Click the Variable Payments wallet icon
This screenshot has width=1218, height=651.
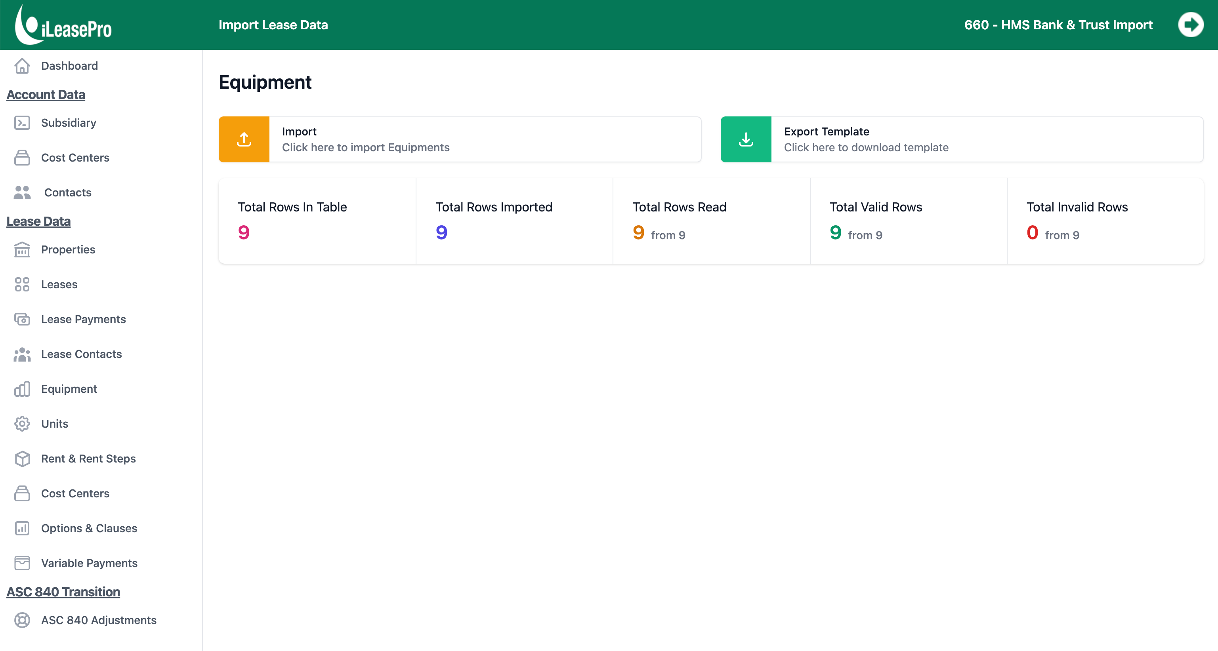22,563
